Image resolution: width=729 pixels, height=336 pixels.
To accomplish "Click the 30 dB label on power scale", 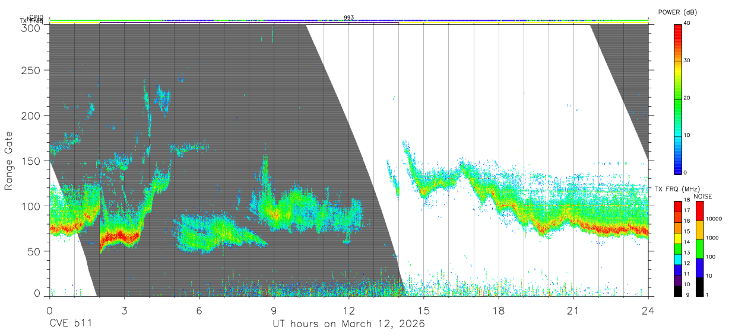I will point(686,60).
